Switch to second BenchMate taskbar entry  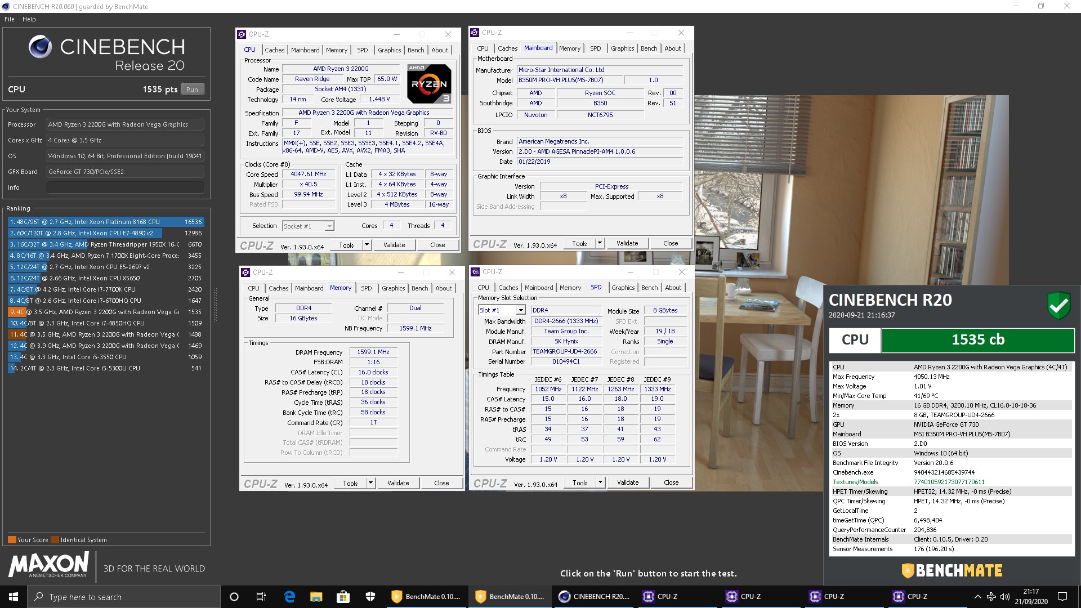[510, 597]
